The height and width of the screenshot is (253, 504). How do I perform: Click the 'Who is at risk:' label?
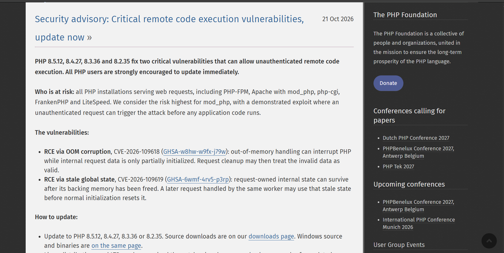54,92
